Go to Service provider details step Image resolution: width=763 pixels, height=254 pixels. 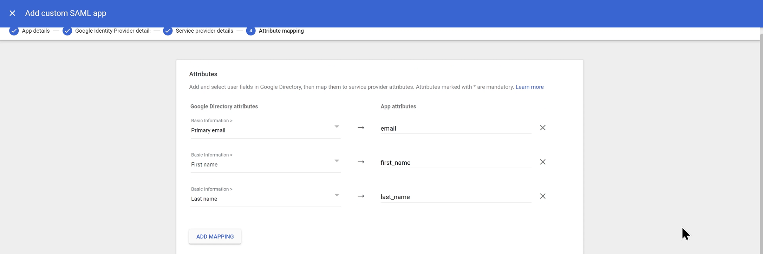[204, 31]
